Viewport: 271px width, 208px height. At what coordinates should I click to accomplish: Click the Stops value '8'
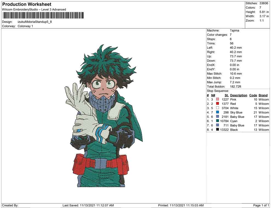[231, 39]
